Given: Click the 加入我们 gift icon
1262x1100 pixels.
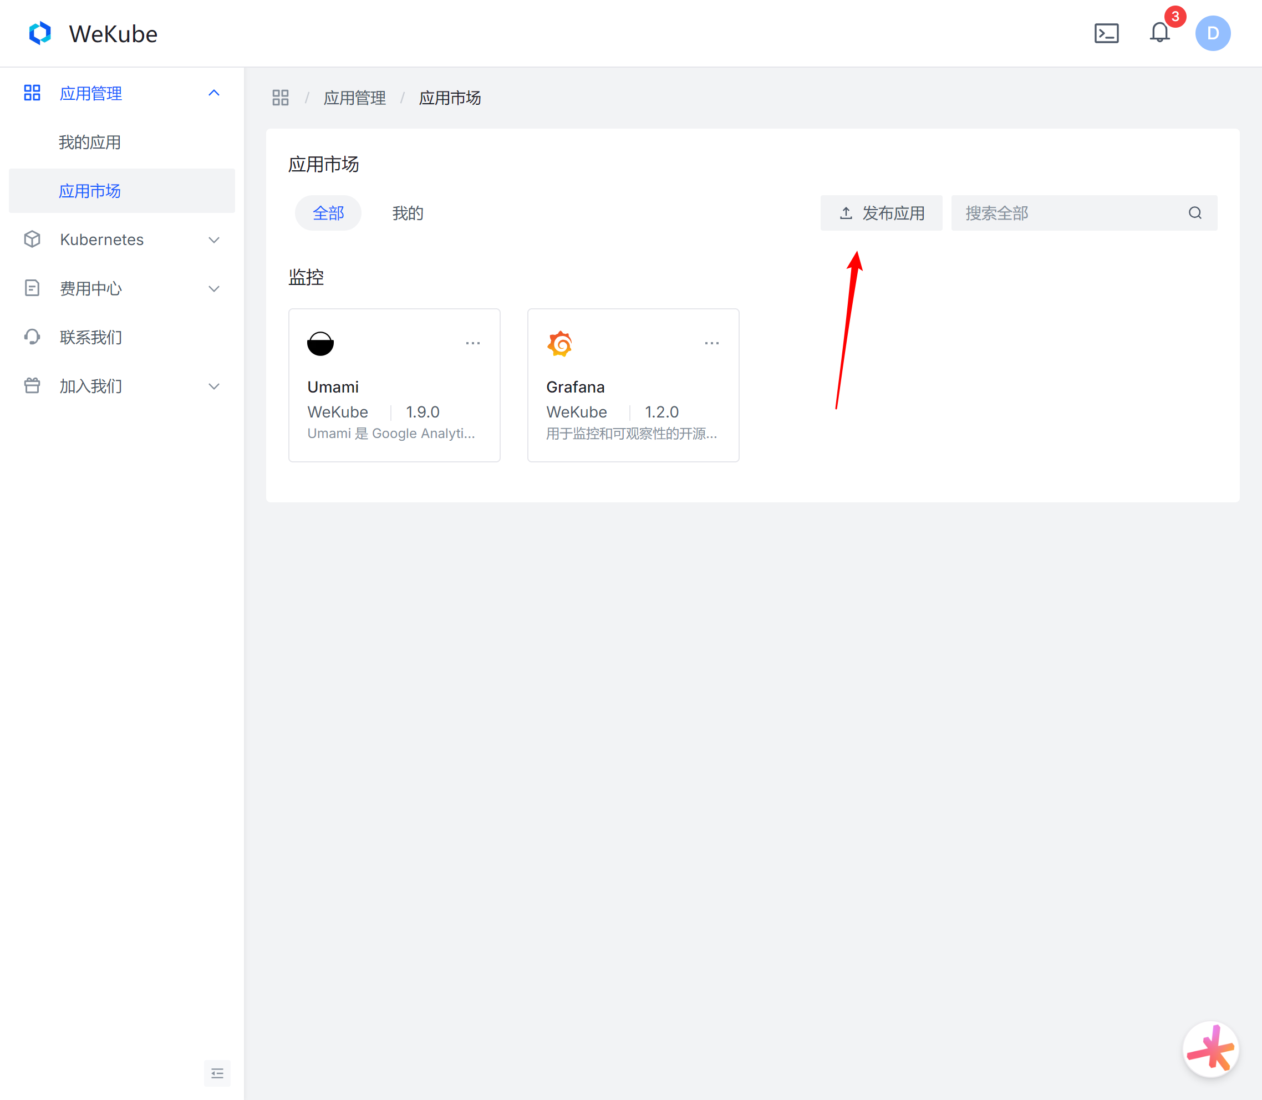Looking at the screenshot, I should point(32,385).
